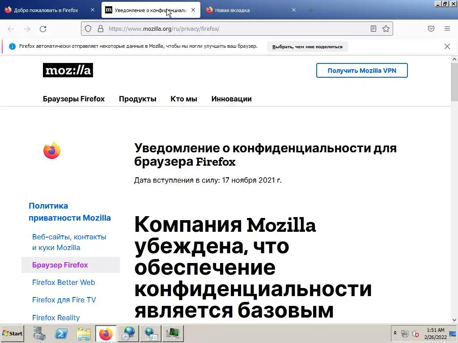Click the browser Forward arrow
458x343 pixels.
(x=27, y=29)
